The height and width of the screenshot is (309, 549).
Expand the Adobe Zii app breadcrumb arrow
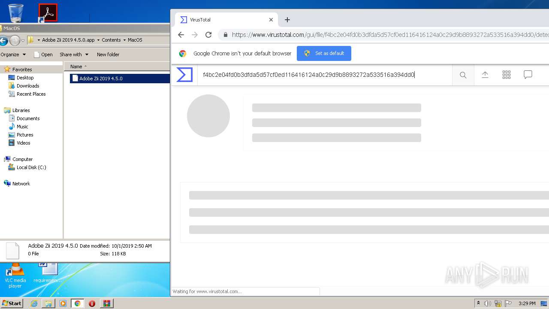coord(98,40)
